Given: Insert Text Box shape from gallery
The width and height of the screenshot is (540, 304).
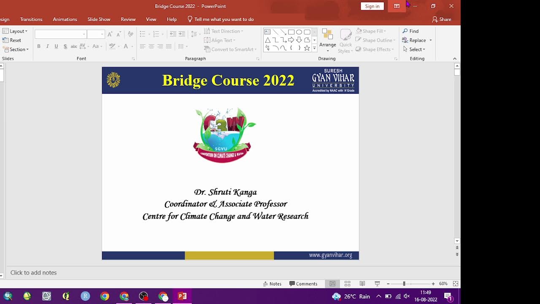Looking at the screenshot, I should tap(267, 32).
